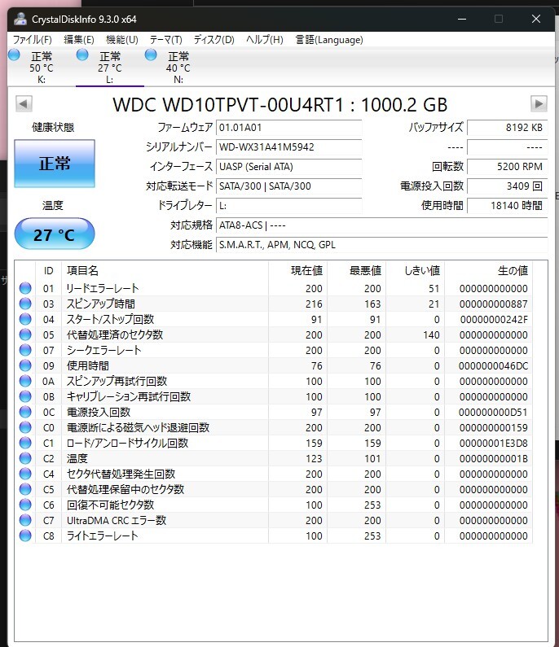Click status orb for 09 使用時間

(25, 365)
